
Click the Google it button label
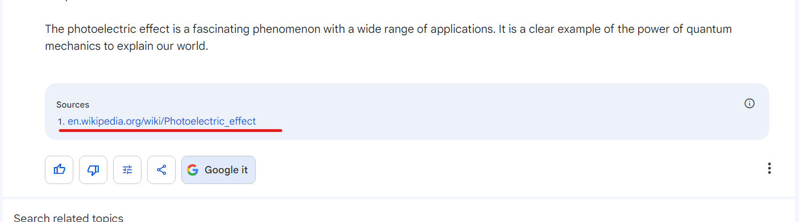[x=226, y=170]
